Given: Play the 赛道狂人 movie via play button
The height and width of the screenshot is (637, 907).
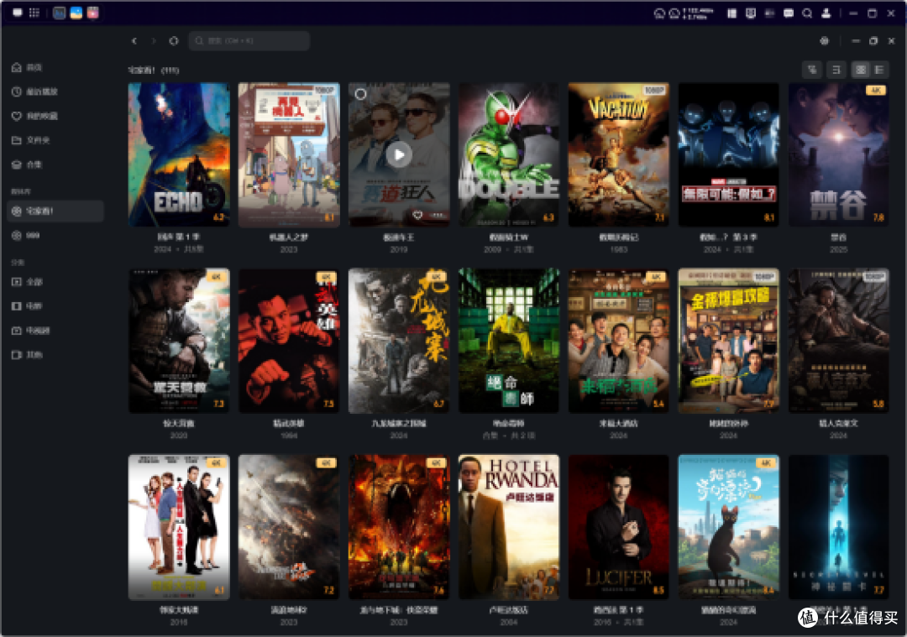Looking at the screenshot, I should (x=399, y=154).
